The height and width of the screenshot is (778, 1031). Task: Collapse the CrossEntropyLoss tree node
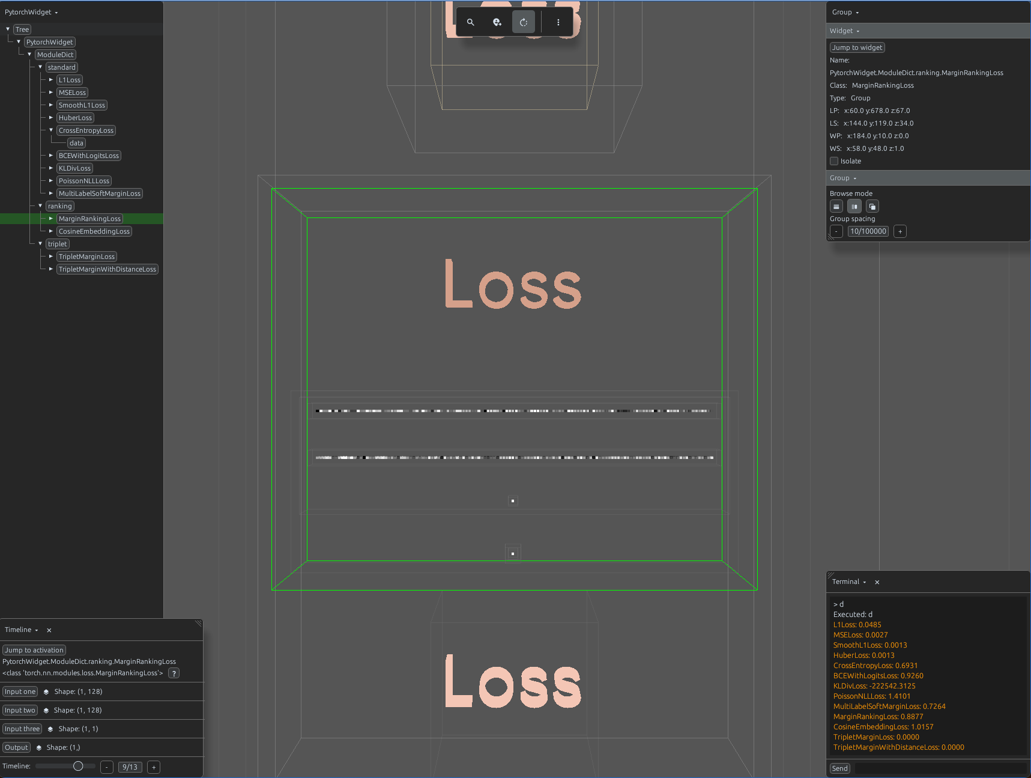pyautogui.click(x=51, y=130)
